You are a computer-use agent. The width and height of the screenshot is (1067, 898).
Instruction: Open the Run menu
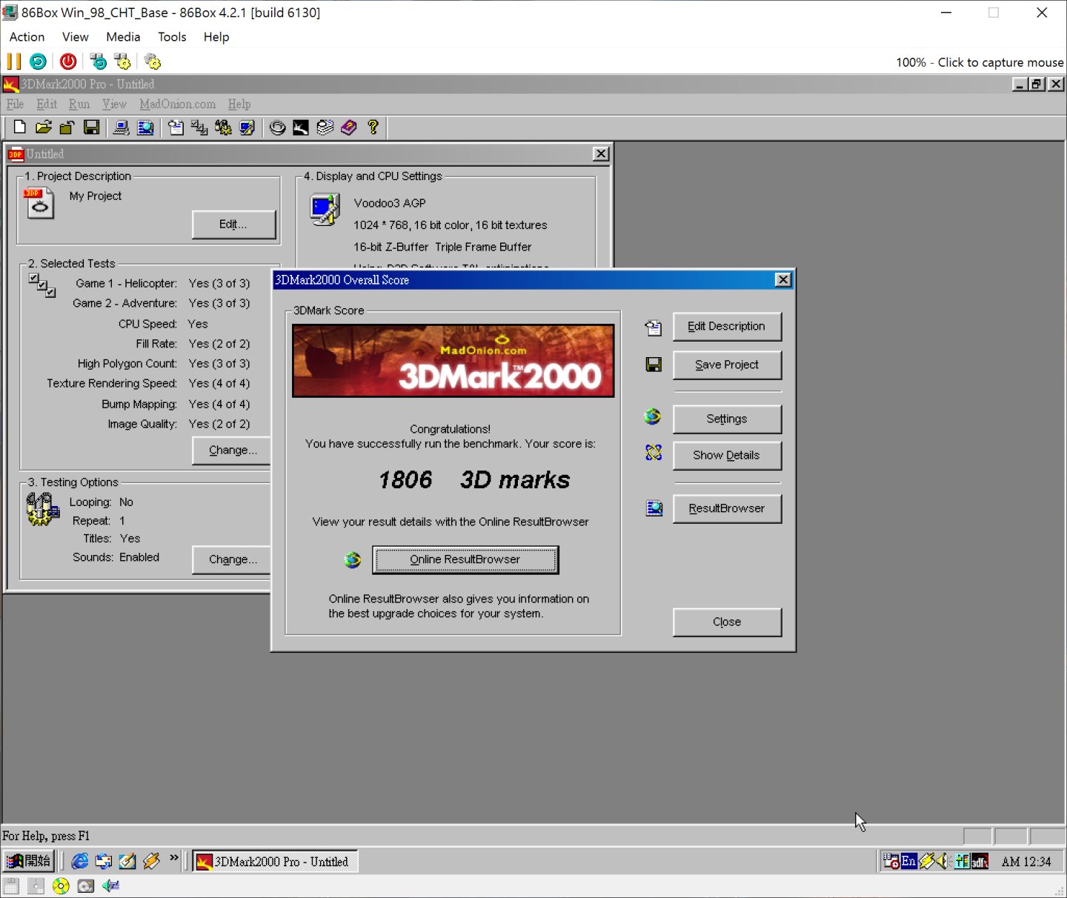click(79, 104)
